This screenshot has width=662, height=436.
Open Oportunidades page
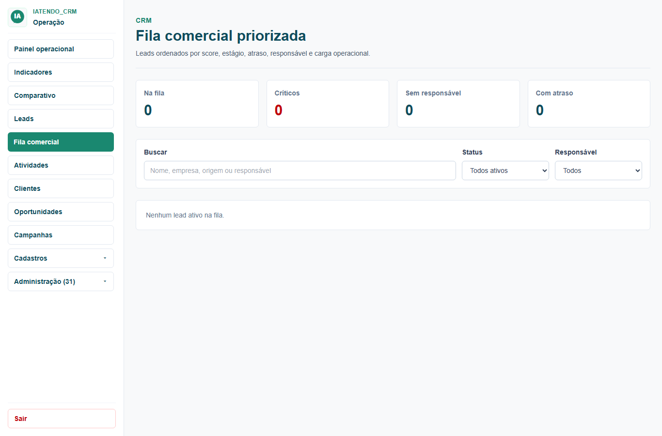tap(61, 212)
